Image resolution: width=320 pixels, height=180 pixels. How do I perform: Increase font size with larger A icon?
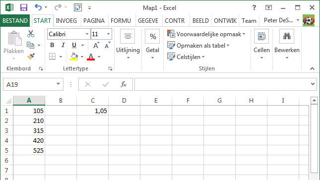[96, 45]
